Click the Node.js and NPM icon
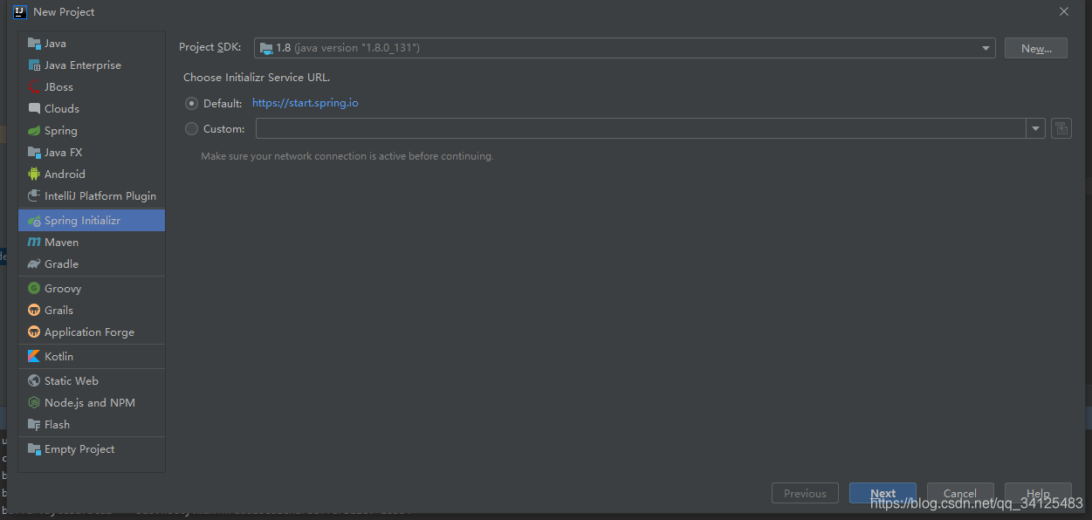Viewport: 1092px width, 520px height. pyautogui.click(x=34, y=403)
